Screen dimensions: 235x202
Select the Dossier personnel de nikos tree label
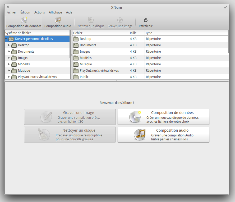[x=34, y=39]
